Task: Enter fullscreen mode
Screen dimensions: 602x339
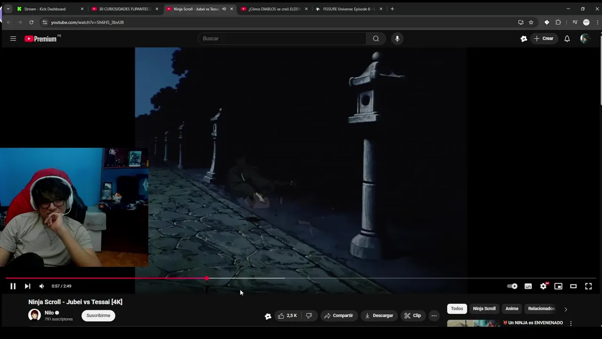Action: [588, 286]
